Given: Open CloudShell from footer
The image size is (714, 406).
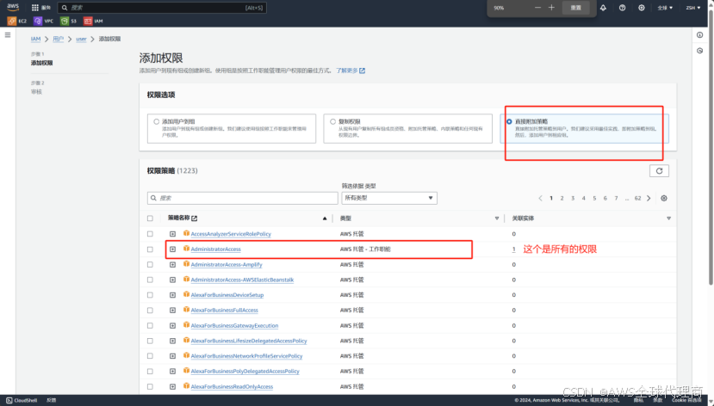Looking at the screenshot, I should click(22, 401).
